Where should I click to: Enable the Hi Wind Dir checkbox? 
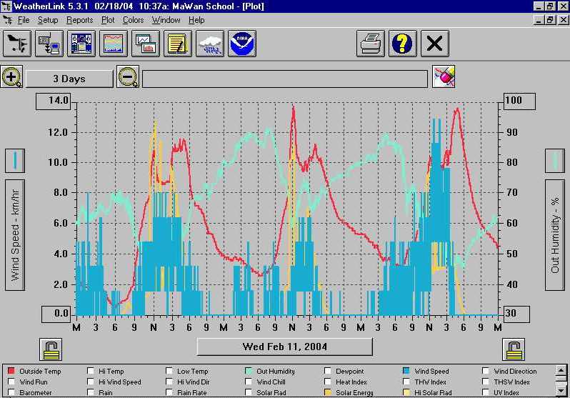click(x=169, y=382)
